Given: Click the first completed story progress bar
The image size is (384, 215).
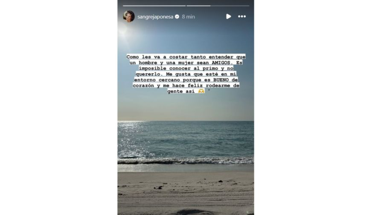Looking at the screenshot, I should click(x=154, y=6).
